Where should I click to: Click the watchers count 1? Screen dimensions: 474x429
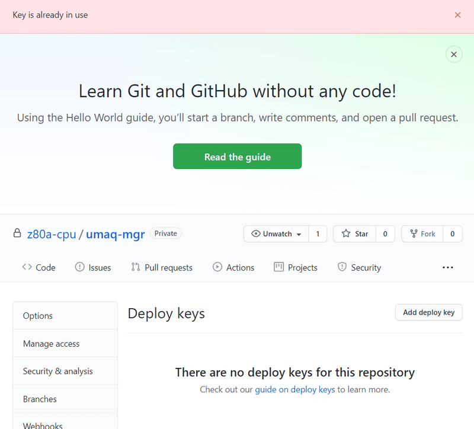pyautogui.click(x=318, y=233)
